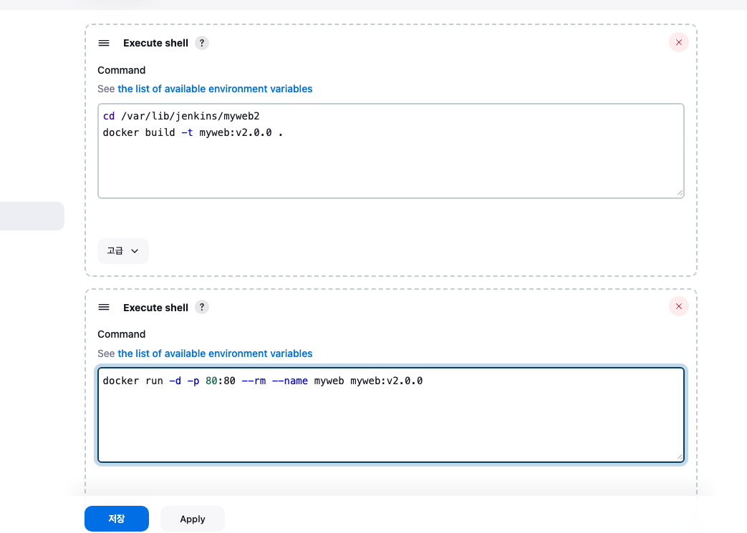Focus the command box containing docker run

390,415
